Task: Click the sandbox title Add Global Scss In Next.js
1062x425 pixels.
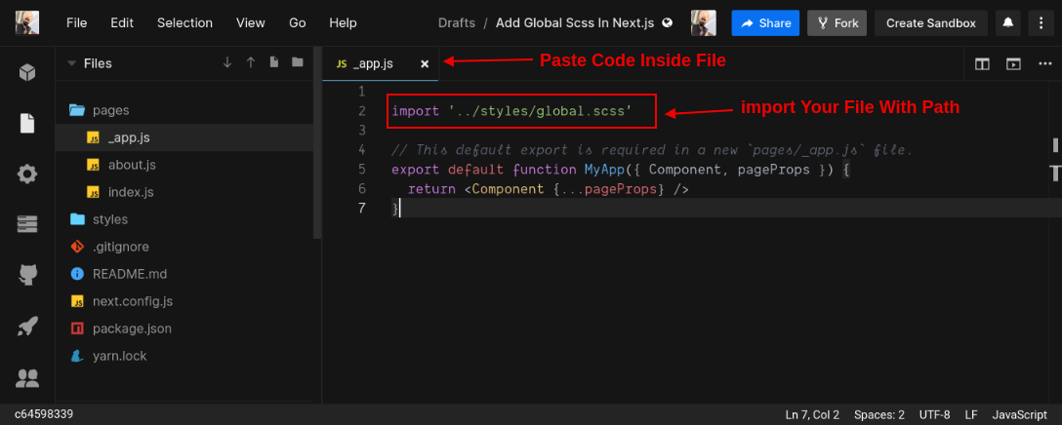Action: pyautogui.click(x=574, y=23)
